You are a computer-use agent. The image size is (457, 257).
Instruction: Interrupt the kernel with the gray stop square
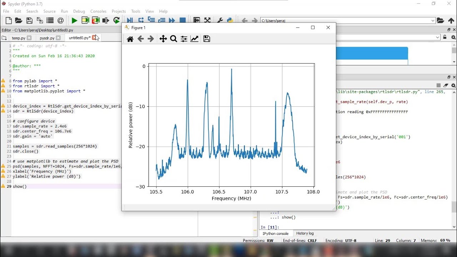(438, 85)
